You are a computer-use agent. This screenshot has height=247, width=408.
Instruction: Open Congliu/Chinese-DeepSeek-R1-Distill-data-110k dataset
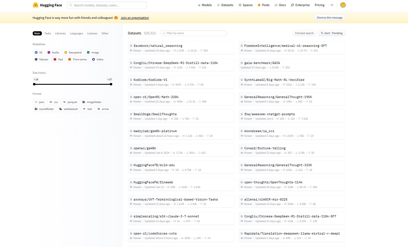point(181,65)
